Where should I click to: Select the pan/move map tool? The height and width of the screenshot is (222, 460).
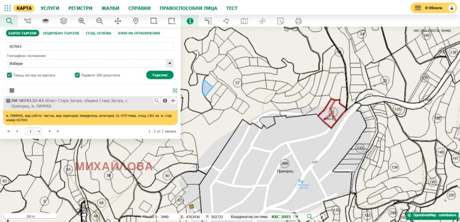coord(118,21)
